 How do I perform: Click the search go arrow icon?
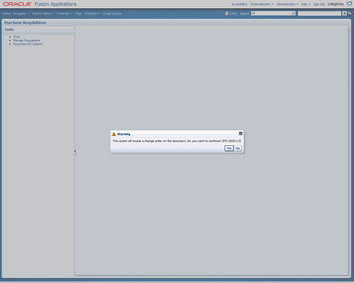[x=345, y=13]
